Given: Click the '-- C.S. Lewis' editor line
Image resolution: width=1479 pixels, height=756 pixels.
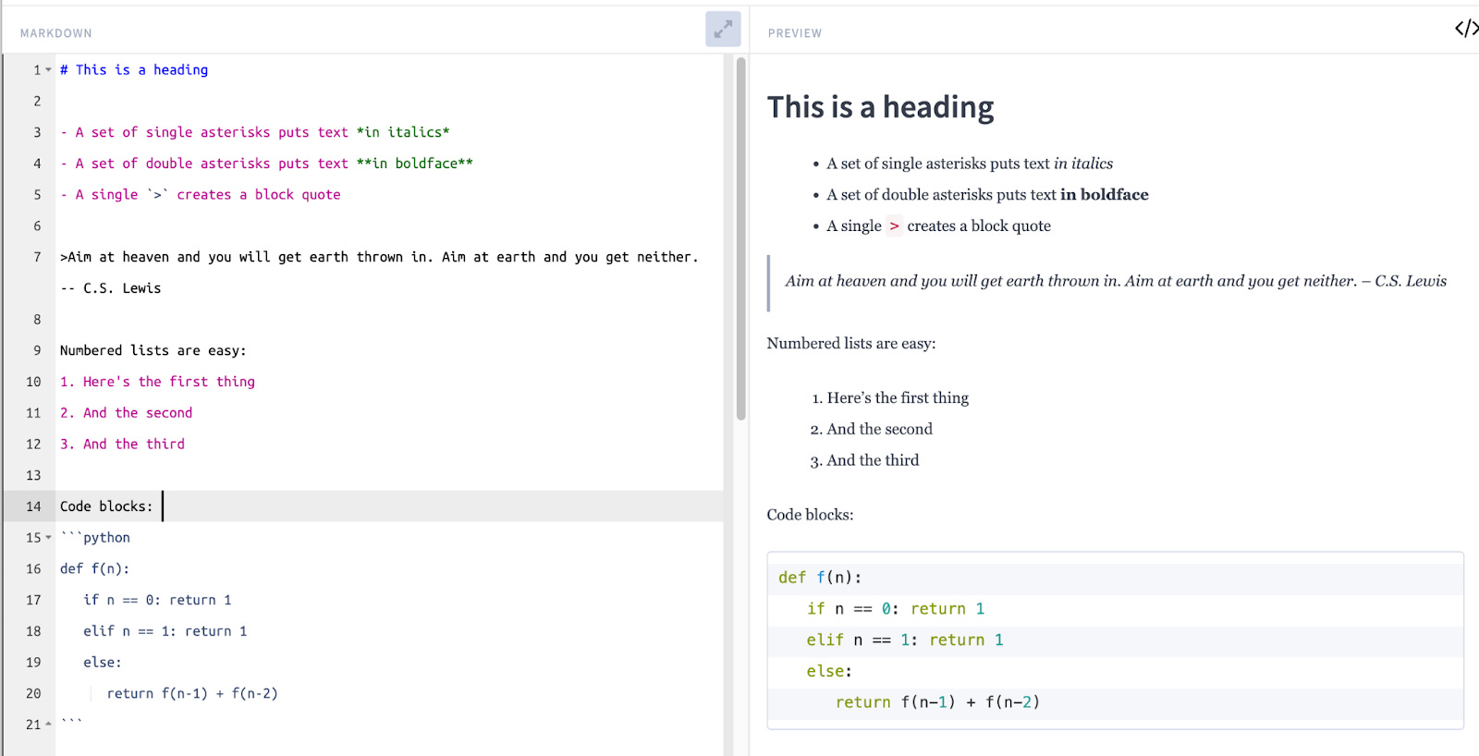Looking at the screenshot, I should 111,288.
